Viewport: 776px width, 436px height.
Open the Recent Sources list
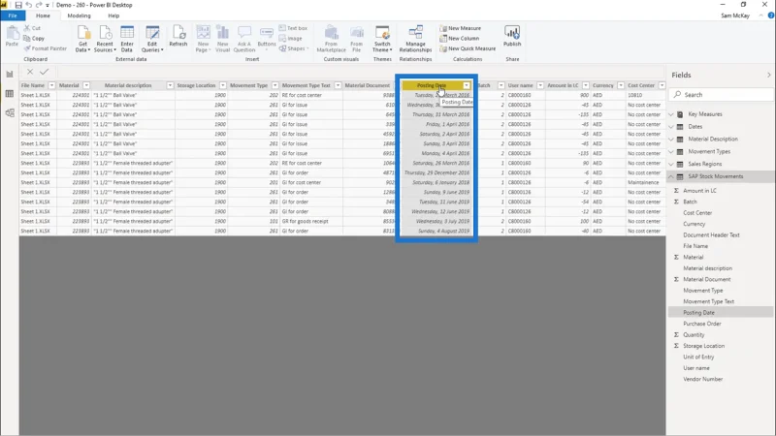pos(105,39)
